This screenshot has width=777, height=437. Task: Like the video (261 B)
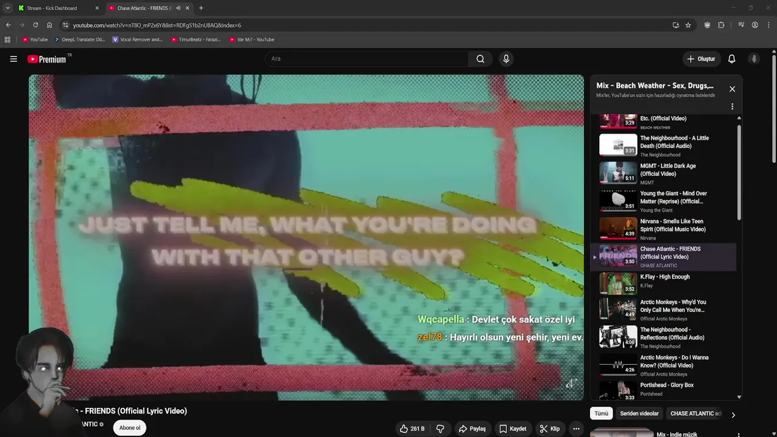click(412, 429)
